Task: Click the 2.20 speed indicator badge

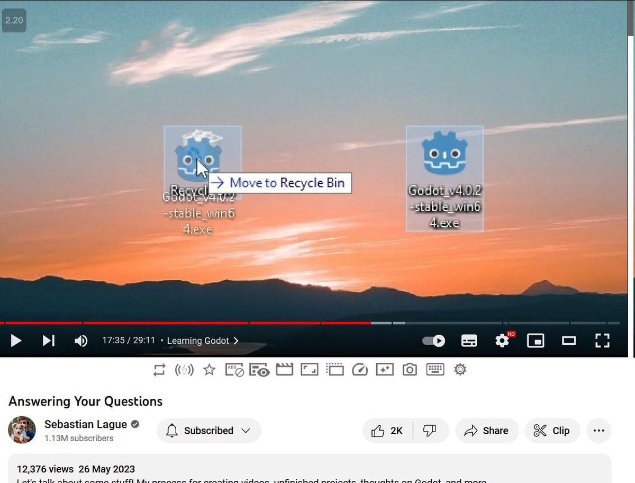Action: [x=14, y=21]
